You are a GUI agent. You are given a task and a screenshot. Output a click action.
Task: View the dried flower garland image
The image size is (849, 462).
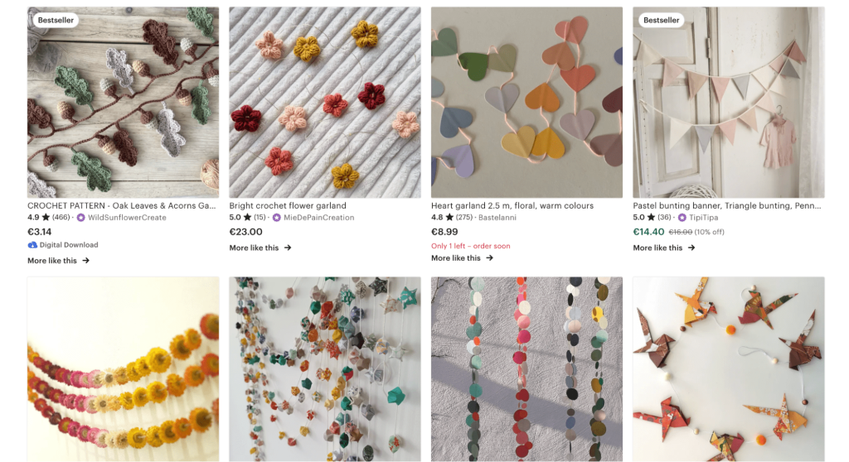click(123, 369)
